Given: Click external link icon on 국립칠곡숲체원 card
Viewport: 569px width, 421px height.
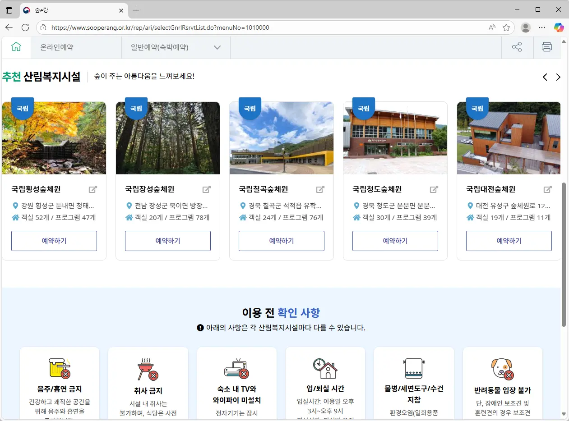Looking at the screenshot, I should tap(320, 189).
